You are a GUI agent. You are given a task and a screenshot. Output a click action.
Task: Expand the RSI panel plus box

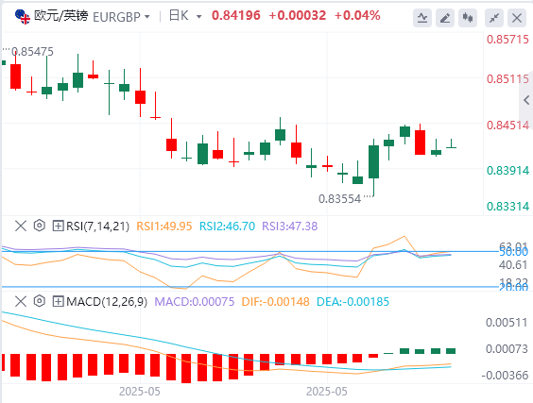point(59,226)
